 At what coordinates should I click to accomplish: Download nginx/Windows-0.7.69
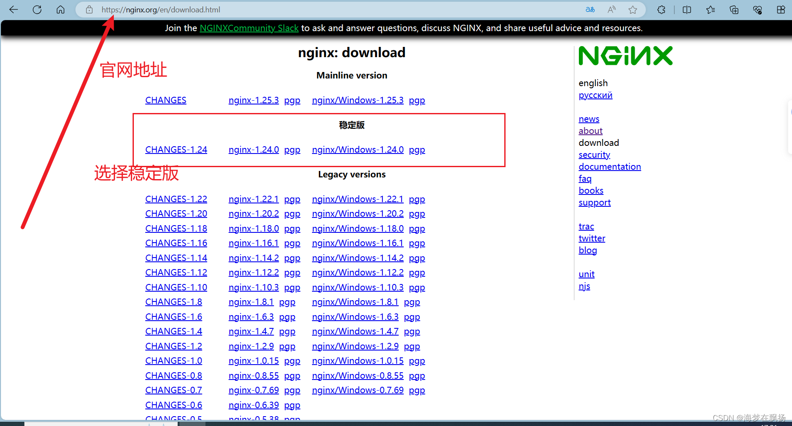click(x=358, y=390)
